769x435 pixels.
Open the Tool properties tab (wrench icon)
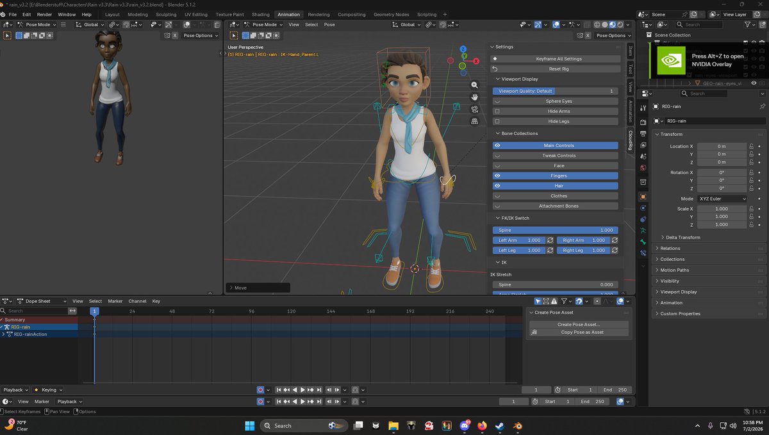click(643, 109)
